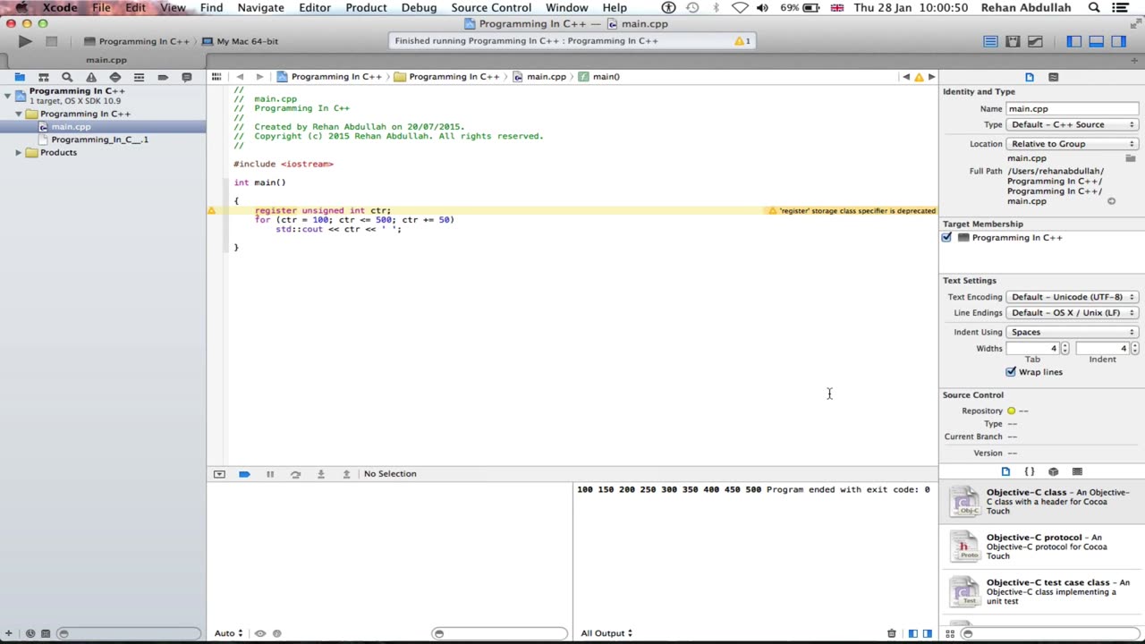Stop the running program
The height and width of the screenshot is (644, 1145).
coord(51,41)
